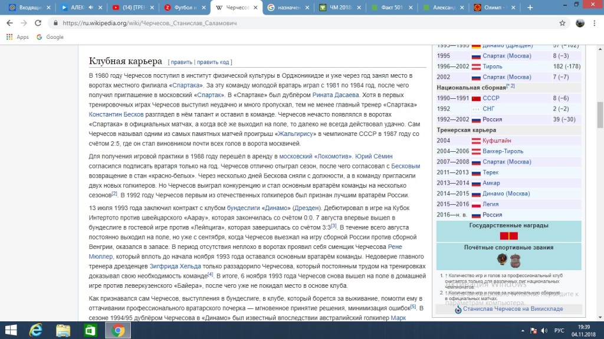Click the address bar URL field

(308, 23)
